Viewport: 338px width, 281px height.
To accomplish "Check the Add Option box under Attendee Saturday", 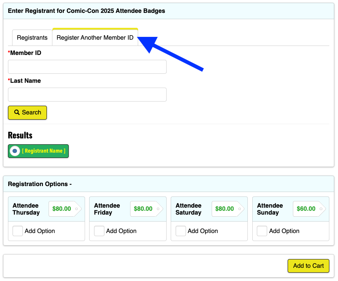I will [180, 231].
